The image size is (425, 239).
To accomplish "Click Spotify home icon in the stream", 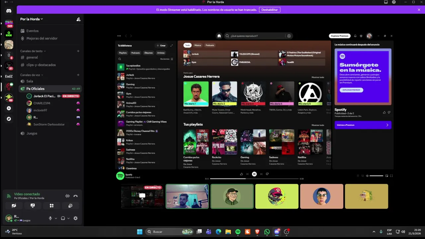I will click(x=219, y=36).
